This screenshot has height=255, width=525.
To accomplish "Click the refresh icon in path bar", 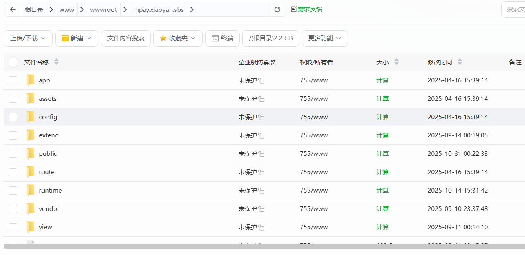I will pos(277,9).
